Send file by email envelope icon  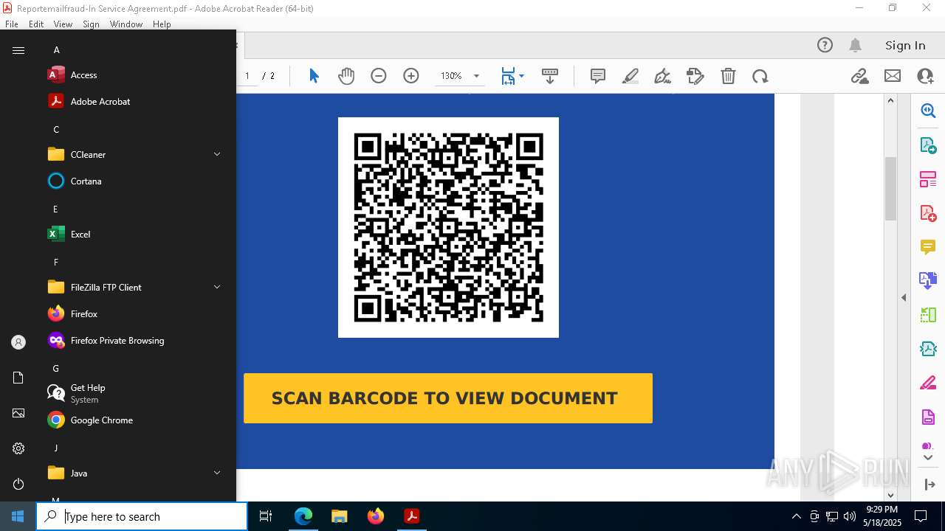pyautogui.click(x=893, y=76)
